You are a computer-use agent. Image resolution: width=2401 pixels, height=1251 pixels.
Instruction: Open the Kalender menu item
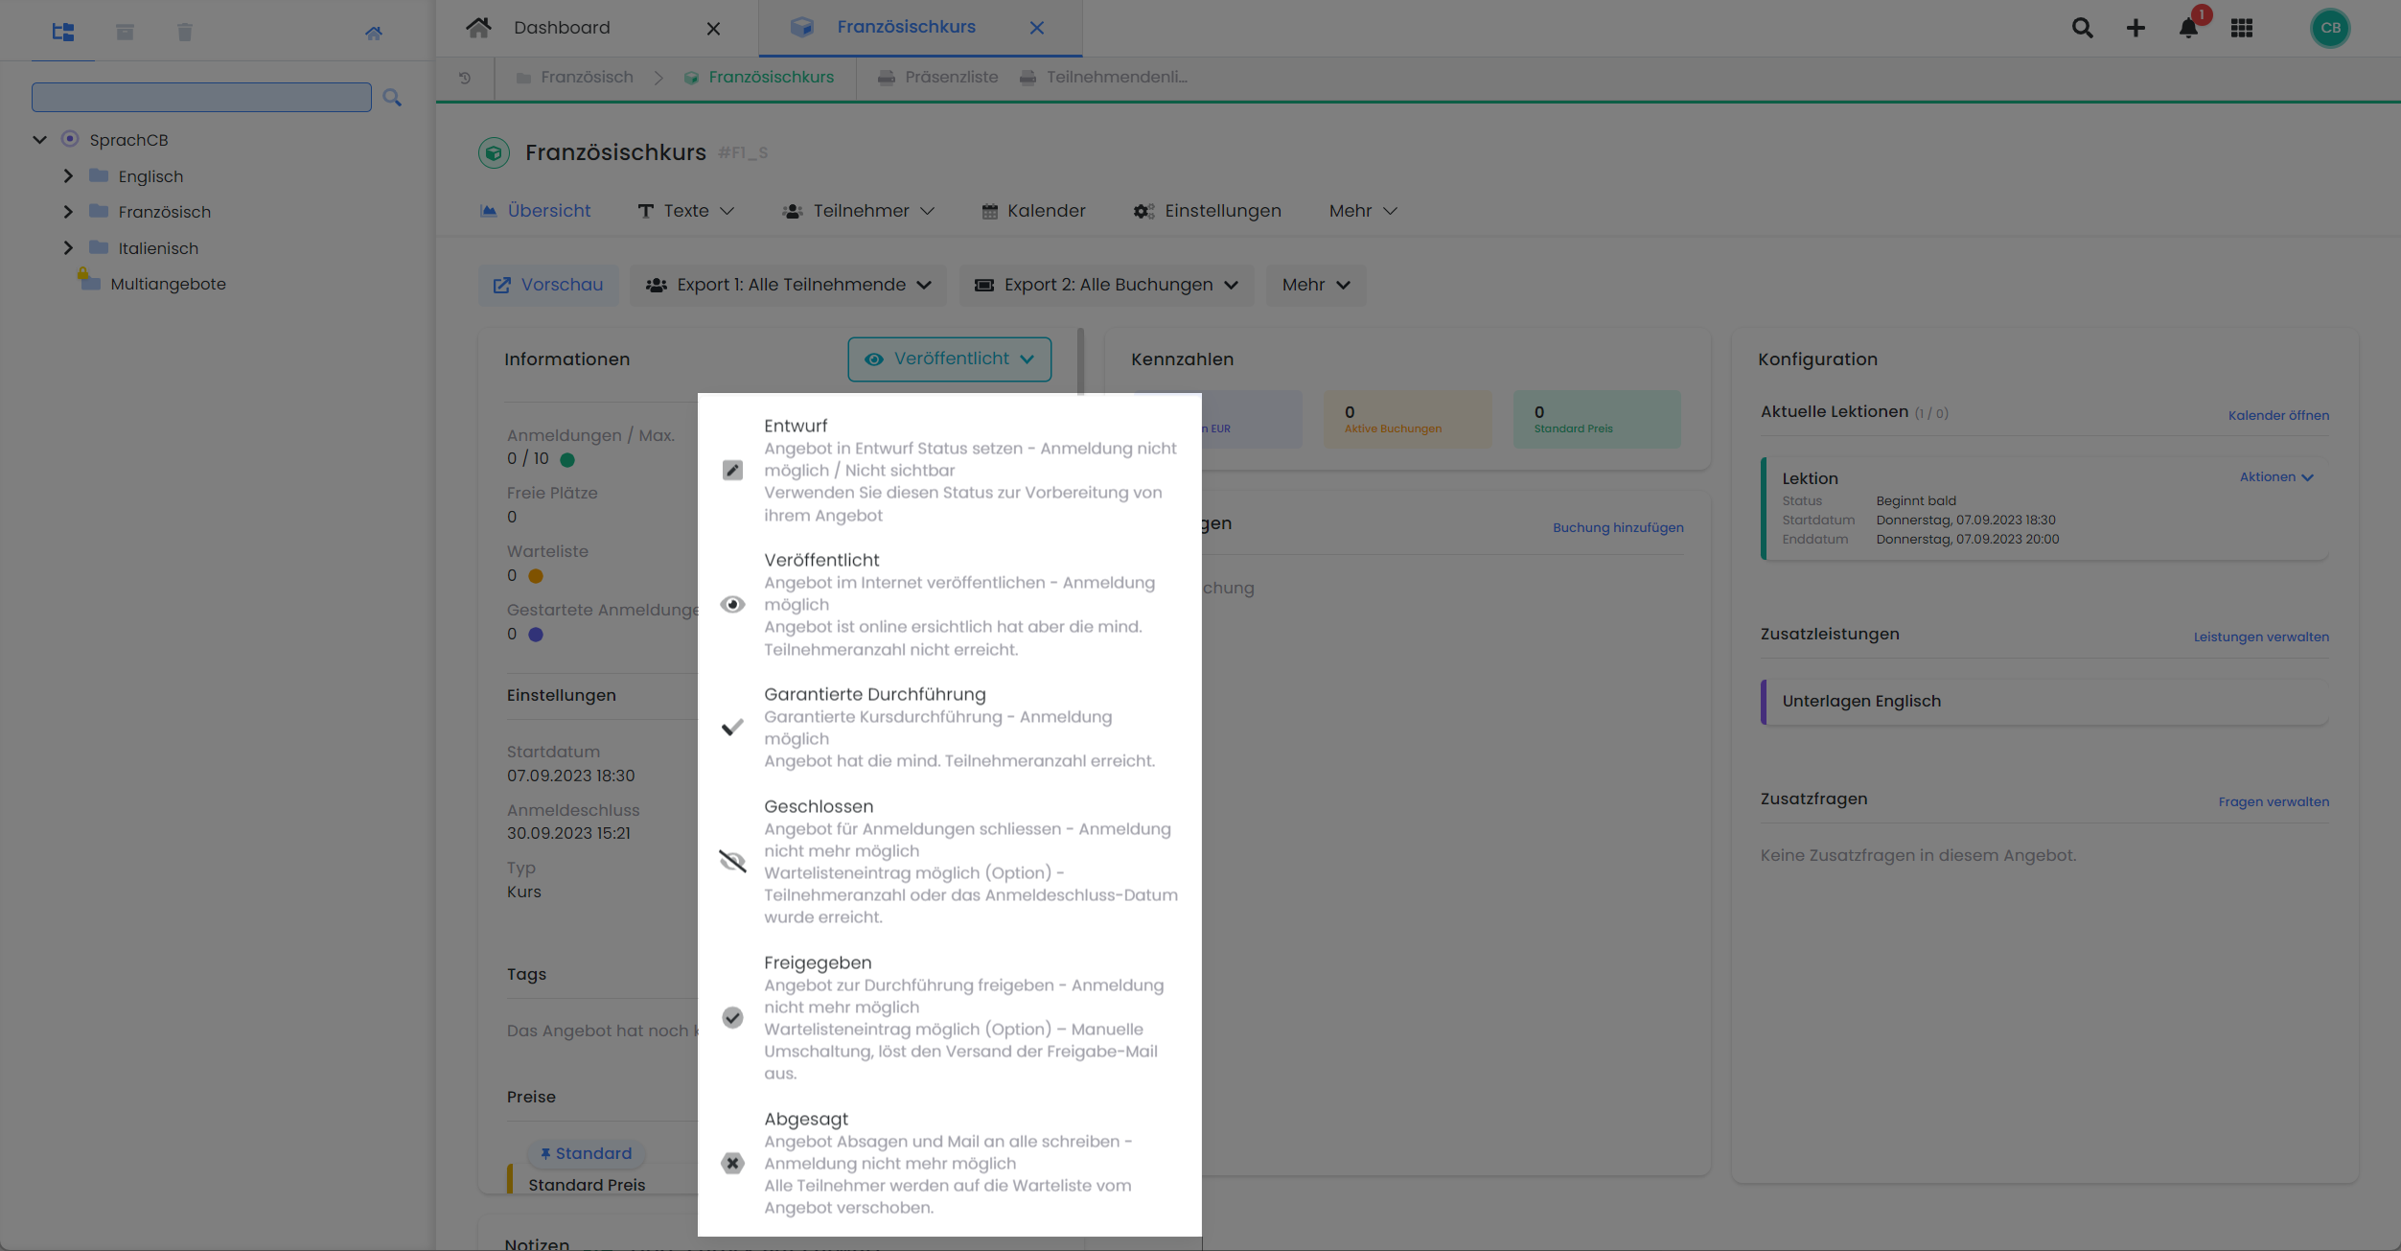pyautogui.click(x=1033, y=210)
